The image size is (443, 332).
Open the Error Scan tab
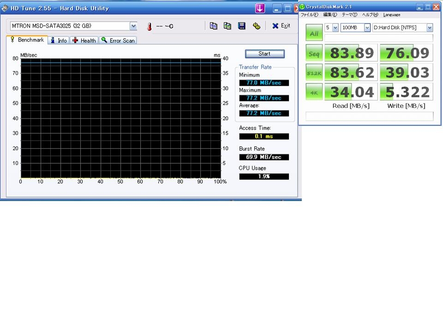[x=118, y=41]
